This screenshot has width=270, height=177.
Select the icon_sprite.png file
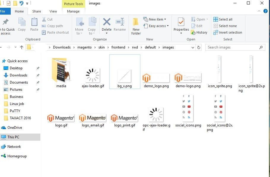click(x=220, y=72)
